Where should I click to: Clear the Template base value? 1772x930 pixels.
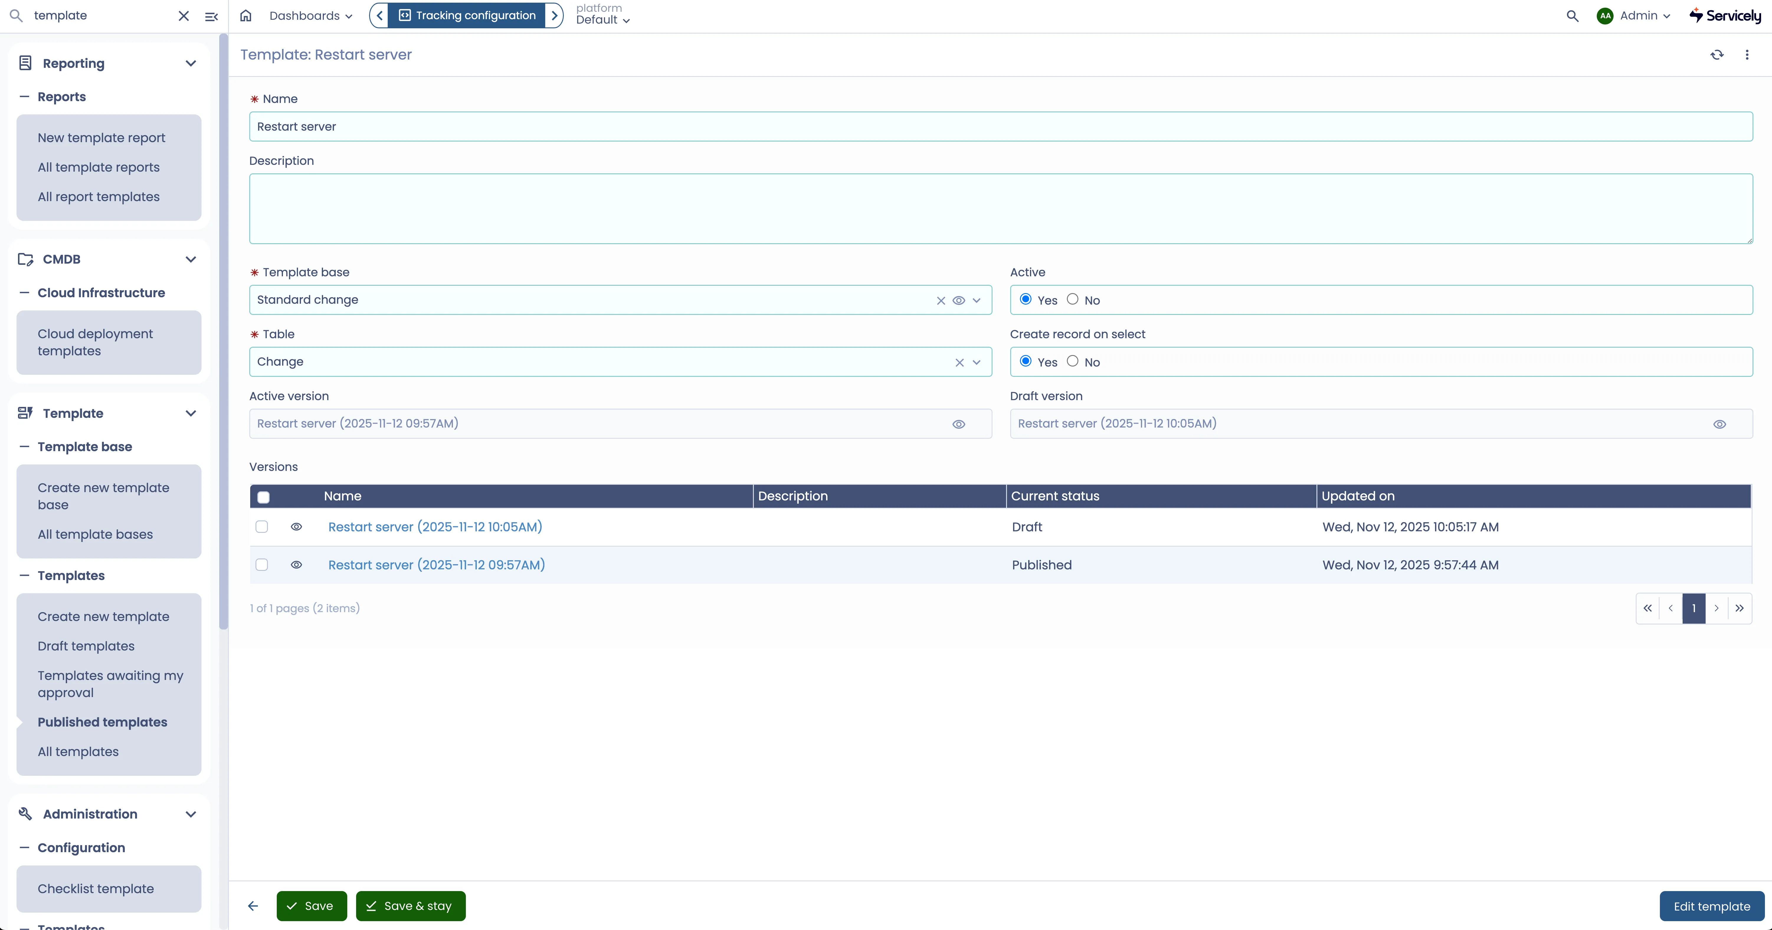[941, 300]
